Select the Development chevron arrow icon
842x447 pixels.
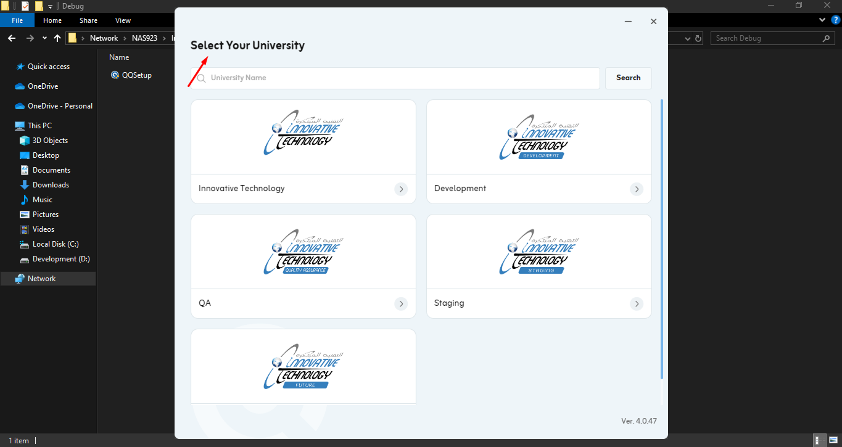[637, 189]
